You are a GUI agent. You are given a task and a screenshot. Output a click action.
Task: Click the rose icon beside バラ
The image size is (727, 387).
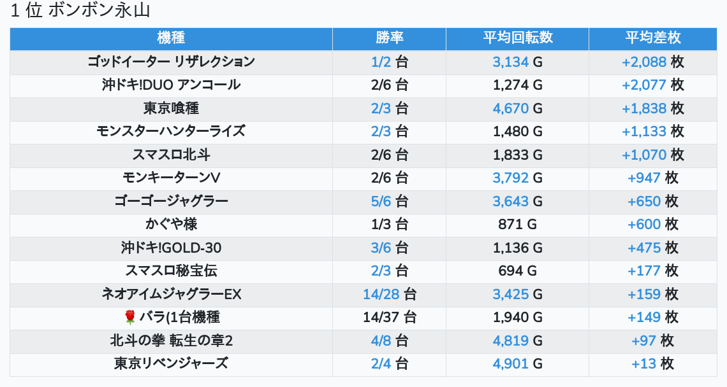pos(130,318)
